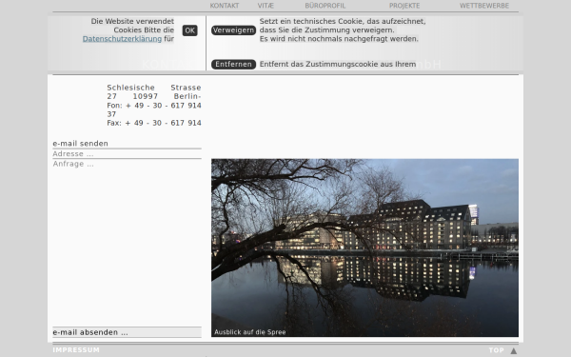
Task: Open the IMPRESSUM footer link
Action: [x=76, y=350]
